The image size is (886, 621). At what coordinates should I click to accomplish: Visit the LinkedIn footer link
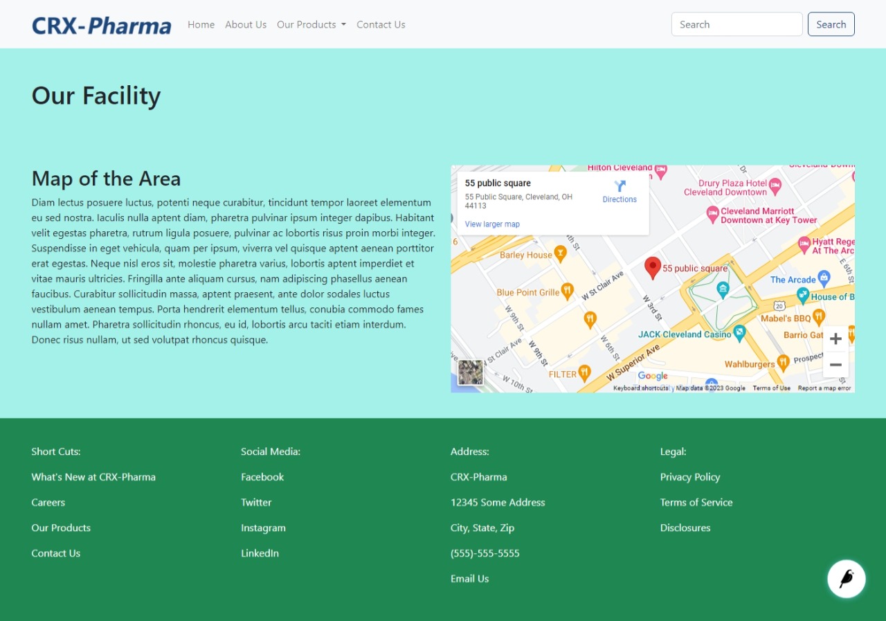click(260, 553)
